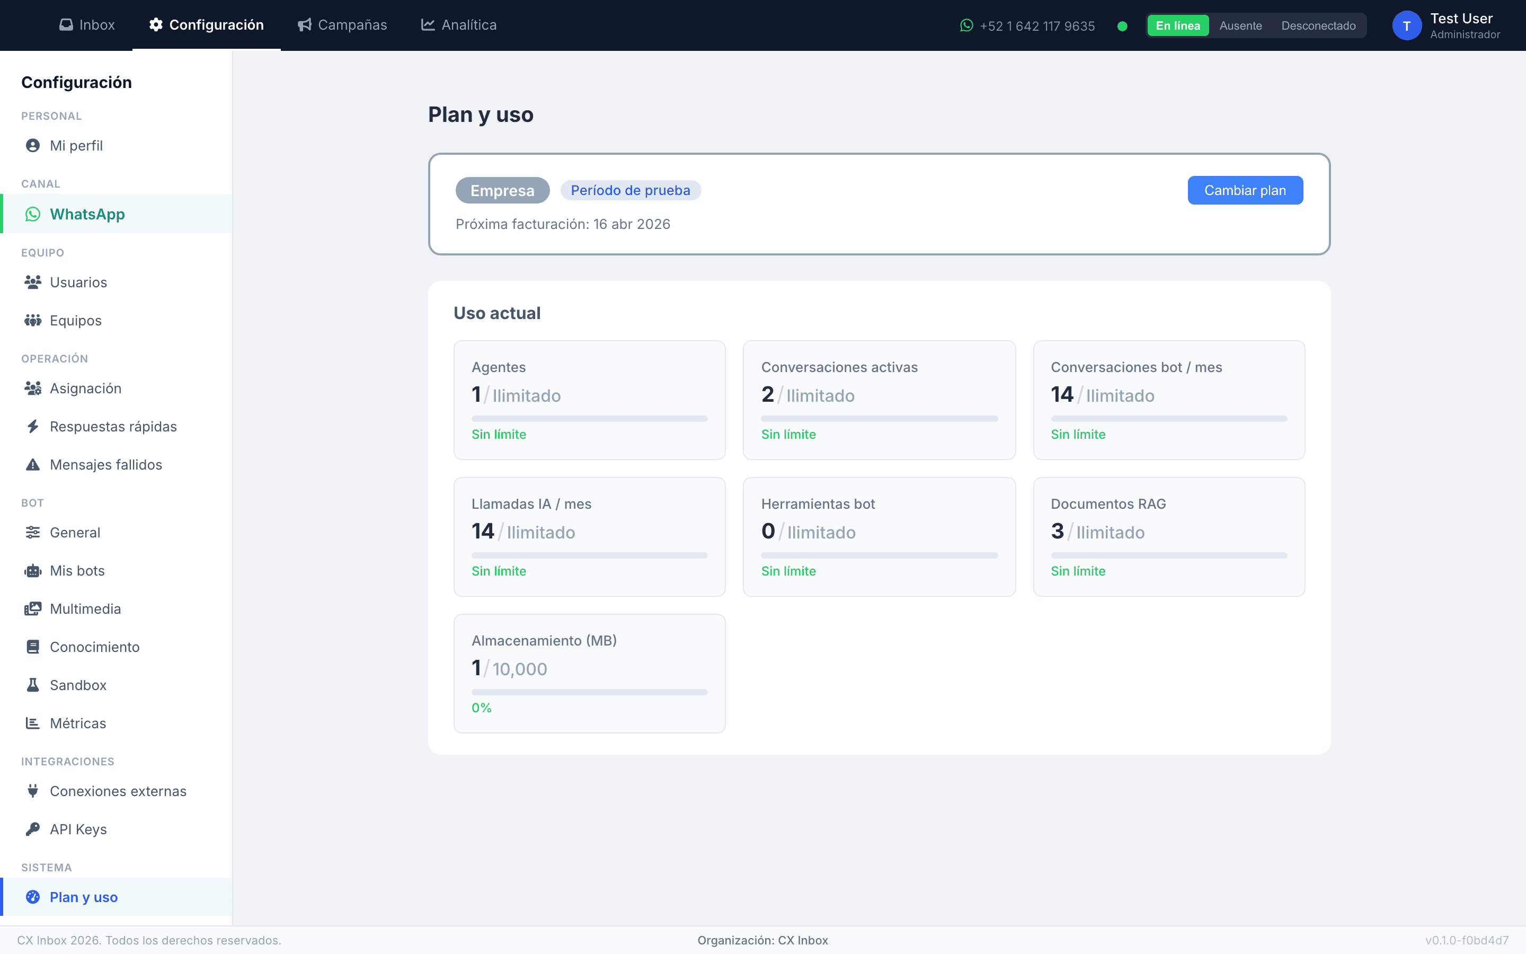Click the Conexiones externas plug icon
Screen dimensions: 1526x954
click(x=33, y=791)
